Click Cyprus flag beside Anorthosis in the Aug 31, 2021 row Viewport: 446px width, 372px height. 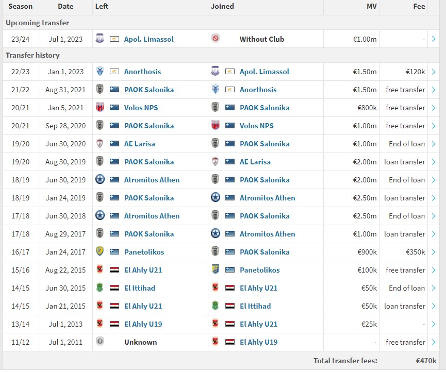(230, 90)
